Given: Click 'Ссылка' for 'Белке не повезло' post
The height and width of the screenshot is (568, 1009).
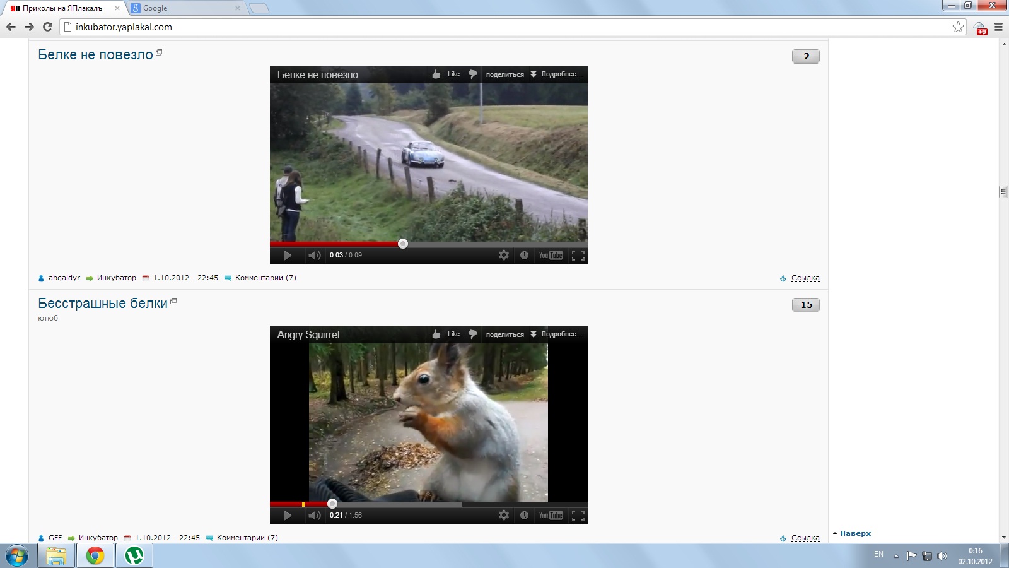Looking at the screenshot, I should 805,278.
